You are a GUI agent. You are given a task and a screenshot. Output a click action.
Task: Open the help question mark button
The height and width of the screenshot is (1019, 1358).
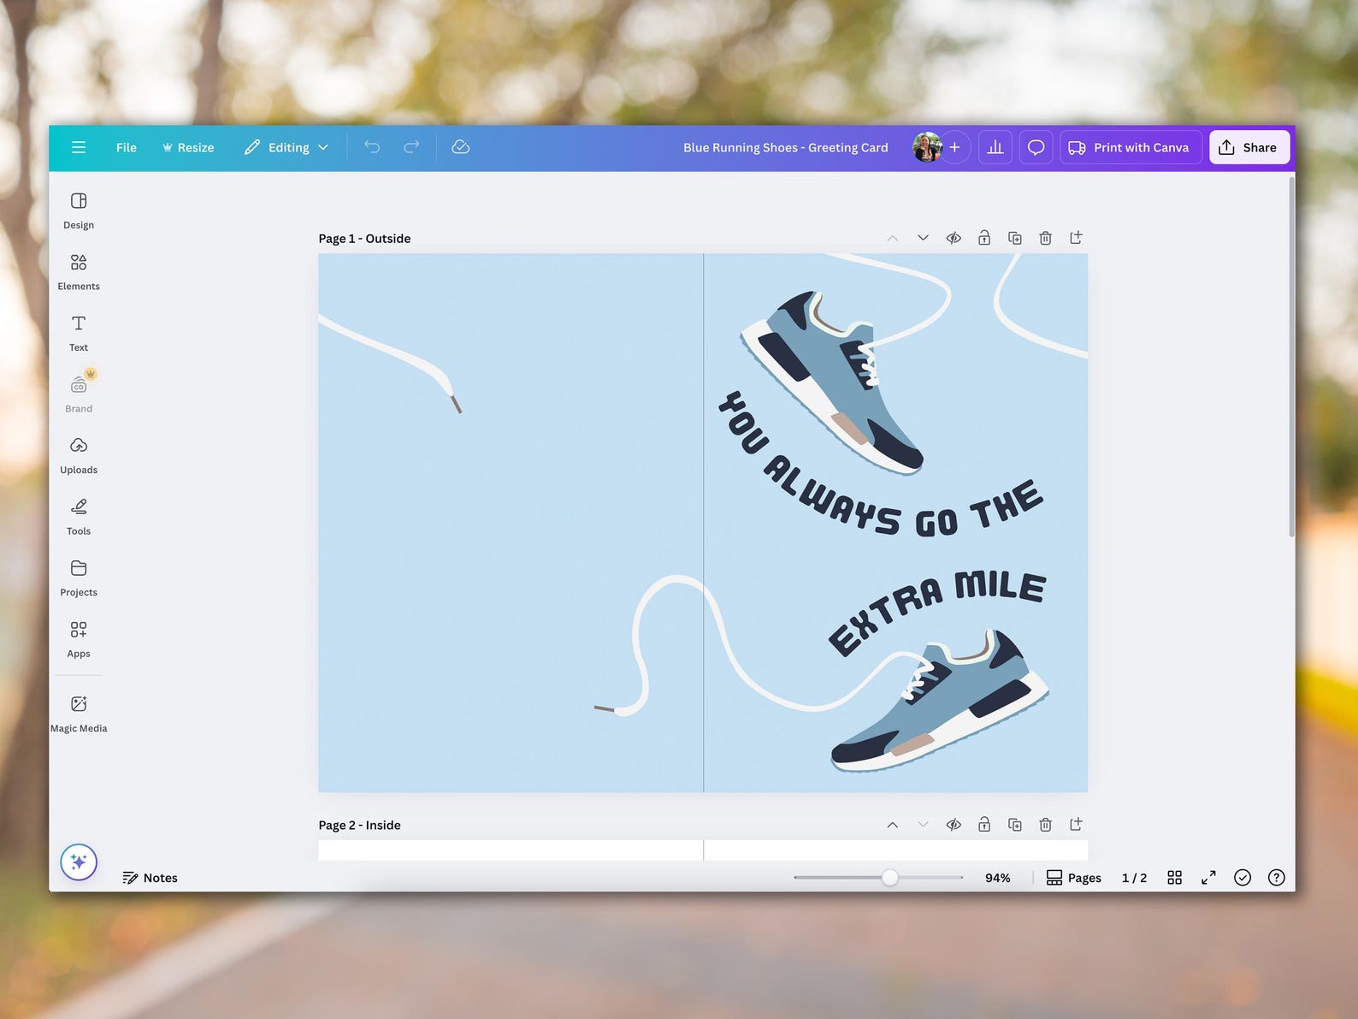(x=1276, y=878)
